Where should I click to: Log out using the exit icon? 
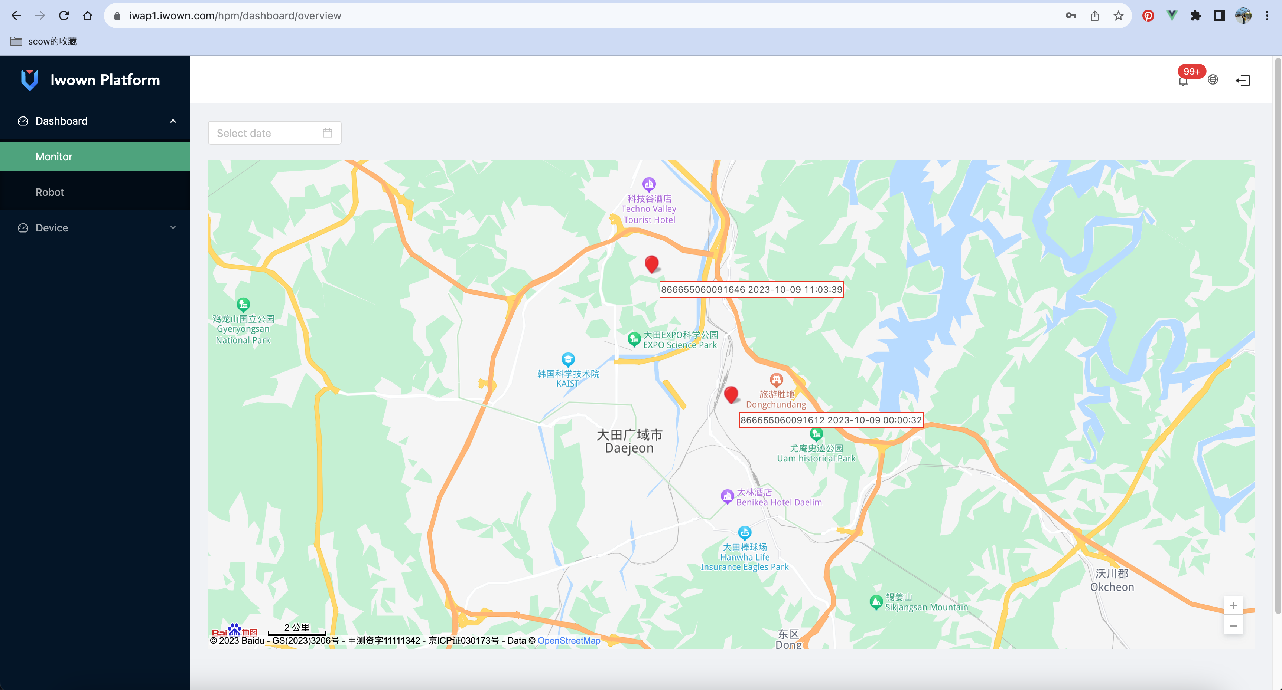1243,80
